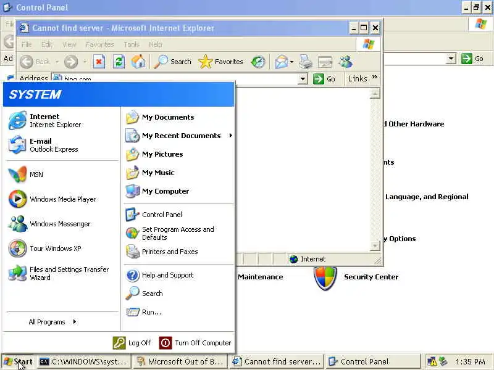Image resolution: width=494 pixels, height=370 pixels.
Task: Open IE View menu
Action: (69, 44)
